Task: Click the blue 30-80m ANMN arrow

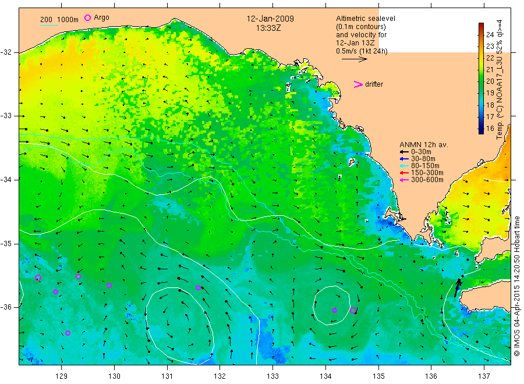Action: point(405,159)
